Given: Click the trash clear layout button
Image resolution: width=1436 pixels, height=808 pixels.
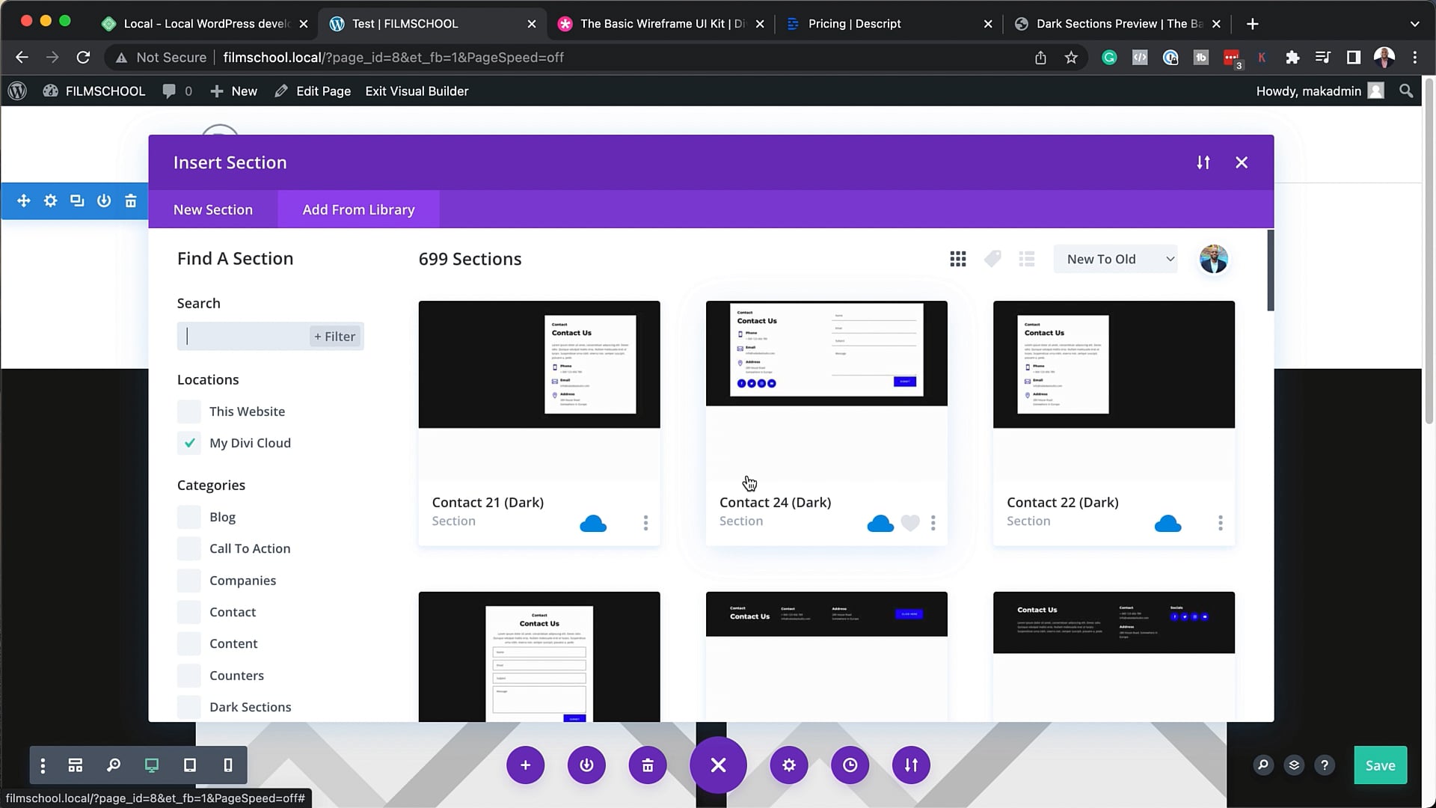Looking at the screenshot, I should coord(648,765).
